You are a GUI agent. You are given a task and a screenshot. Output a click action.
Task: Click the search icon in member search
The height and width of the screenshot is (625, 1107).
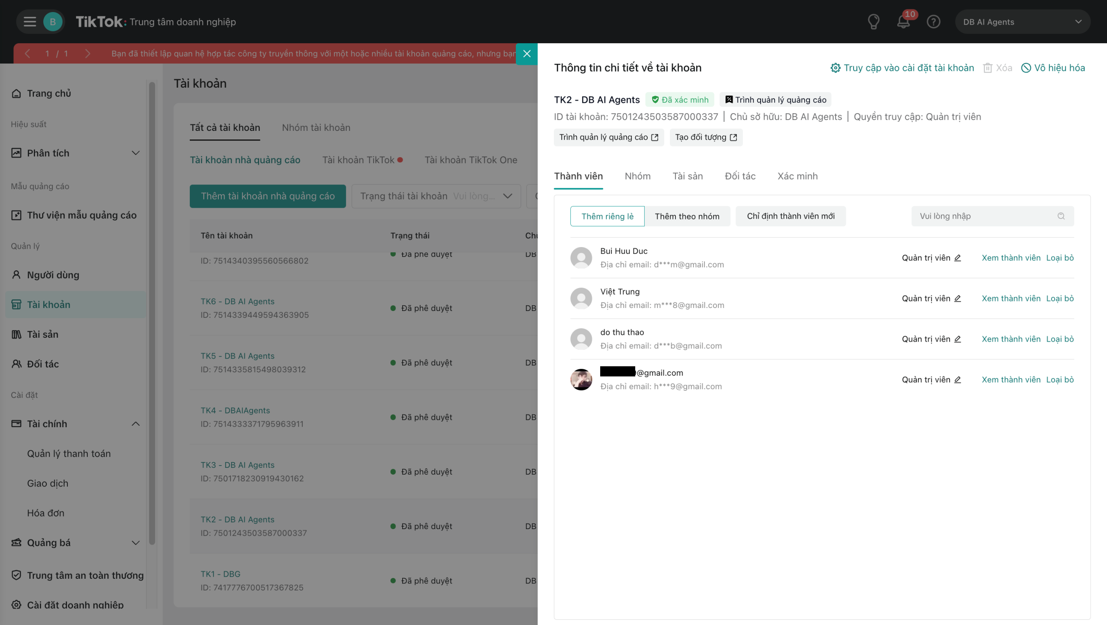tap(1061, 216)
